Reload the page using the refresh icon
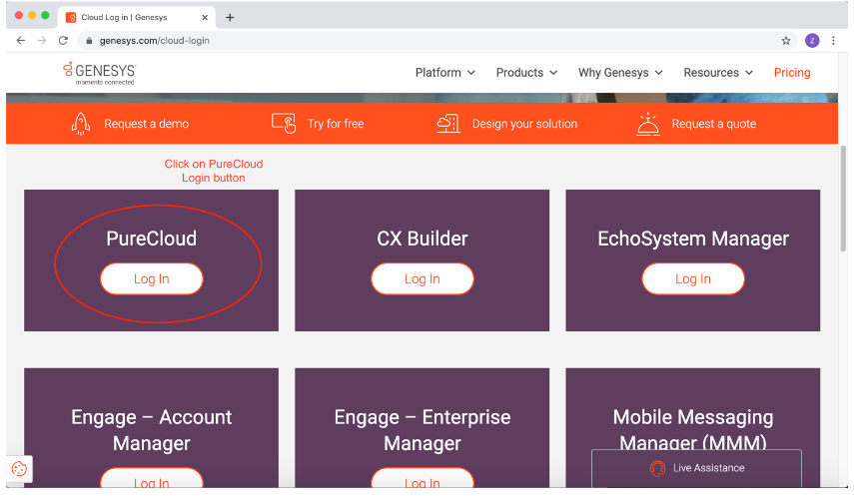Viewport: 854px width, 496px height. (63, 41)
